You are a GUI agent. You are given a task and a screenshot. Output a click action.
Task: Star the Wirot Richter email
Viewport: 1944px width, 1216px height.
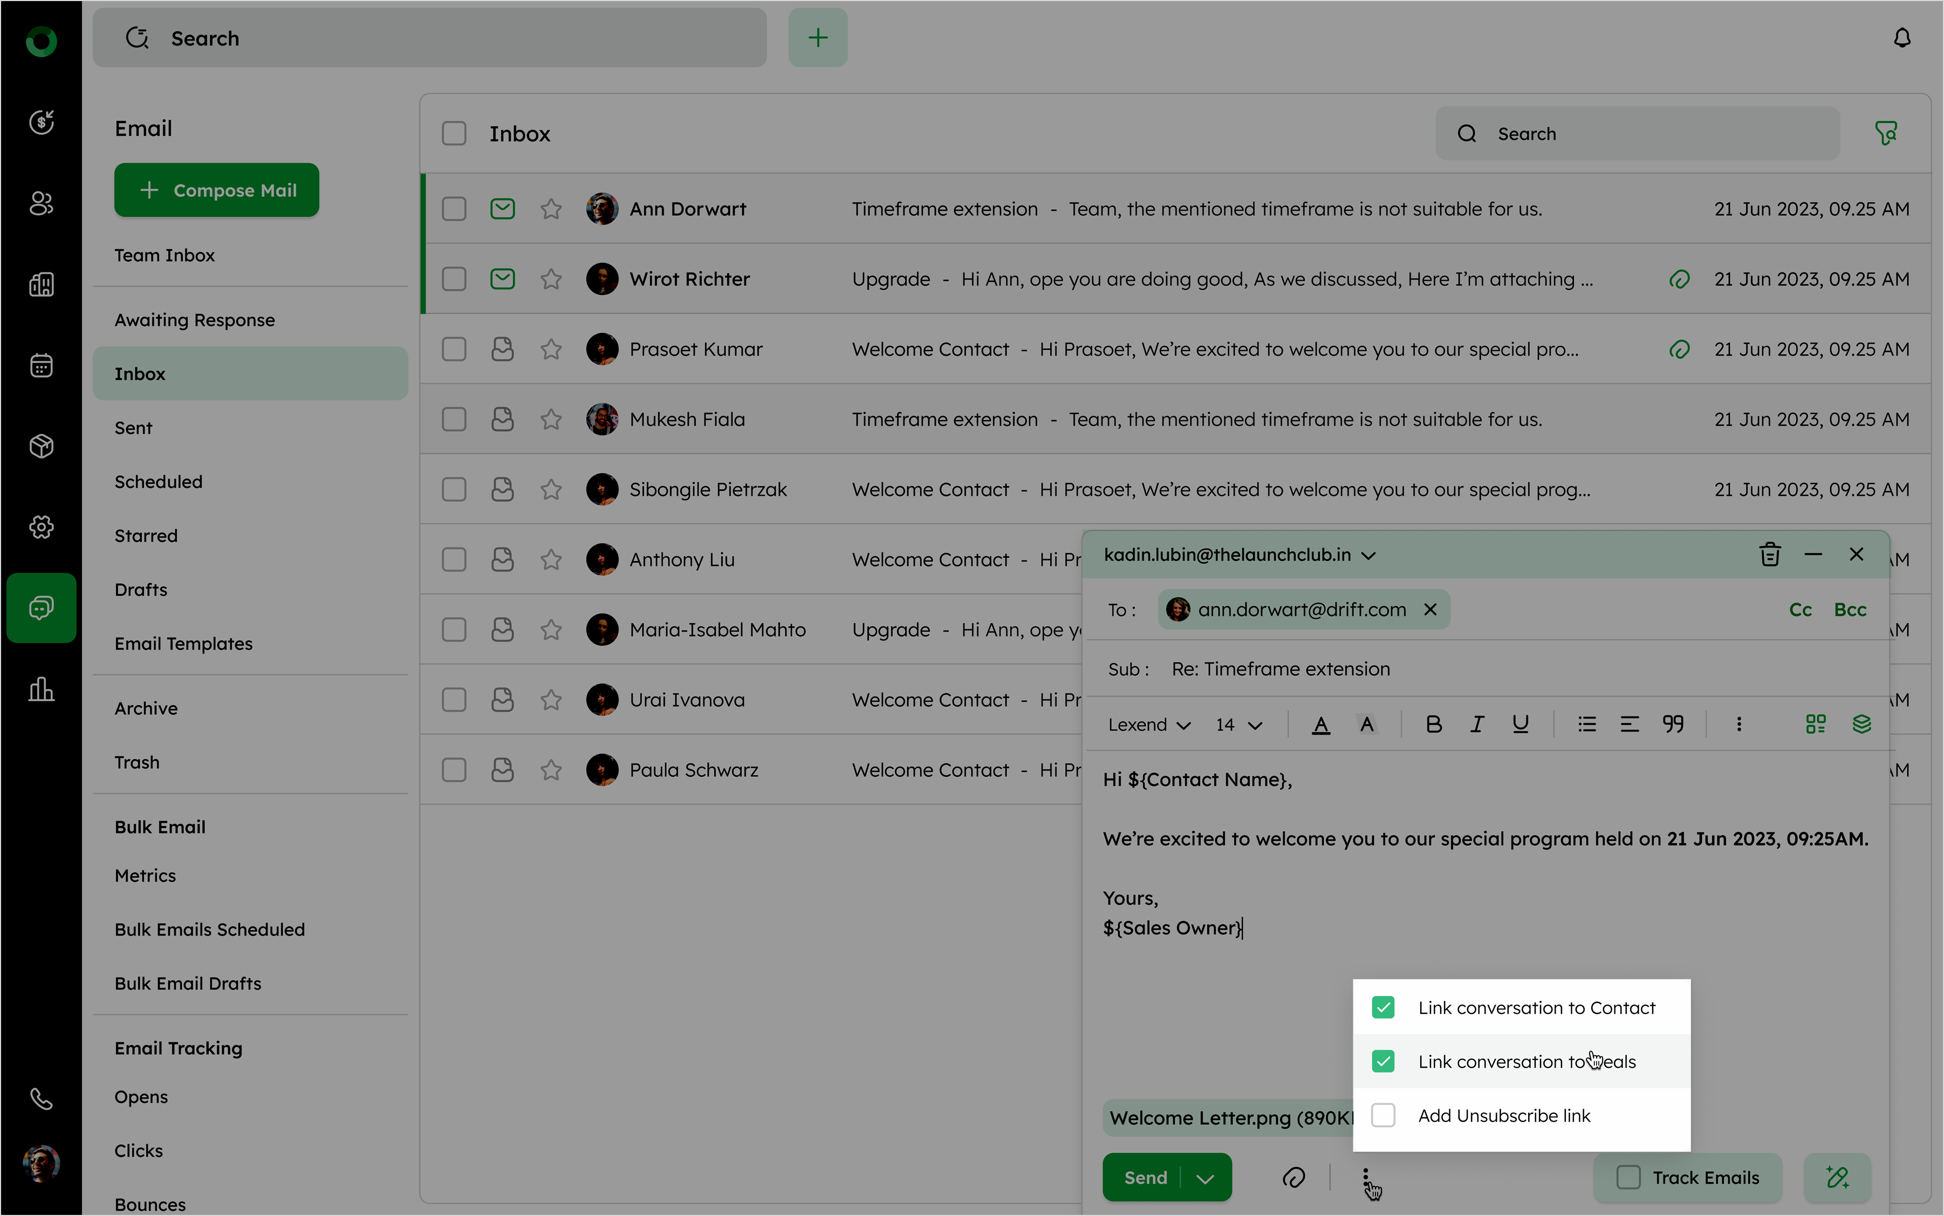tap(551, 279)
